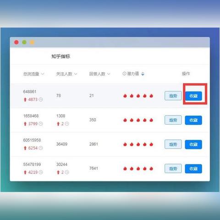
Task: Click the increase value 3799
Action: click(x=33, y=124)
